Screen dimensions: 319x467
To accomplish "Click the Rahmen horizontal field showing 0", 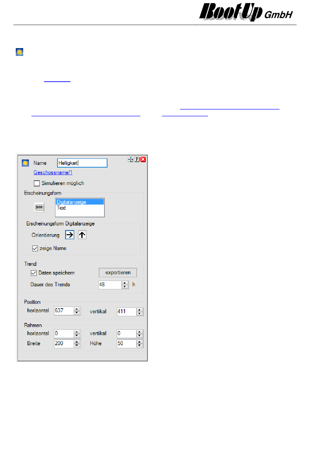I will click(64, 333).
